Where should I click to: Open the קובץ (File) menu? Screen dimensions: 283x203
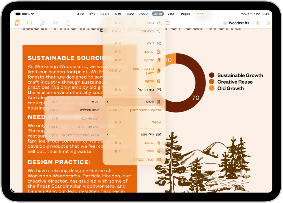pos(171,14)
